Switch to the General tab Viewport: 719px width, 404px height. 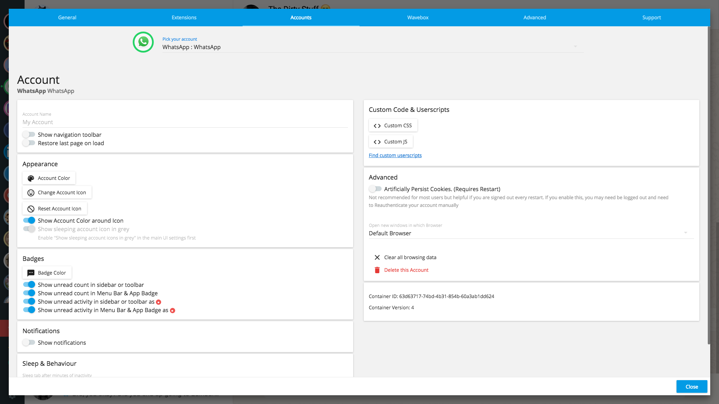[x=67, y=18]
